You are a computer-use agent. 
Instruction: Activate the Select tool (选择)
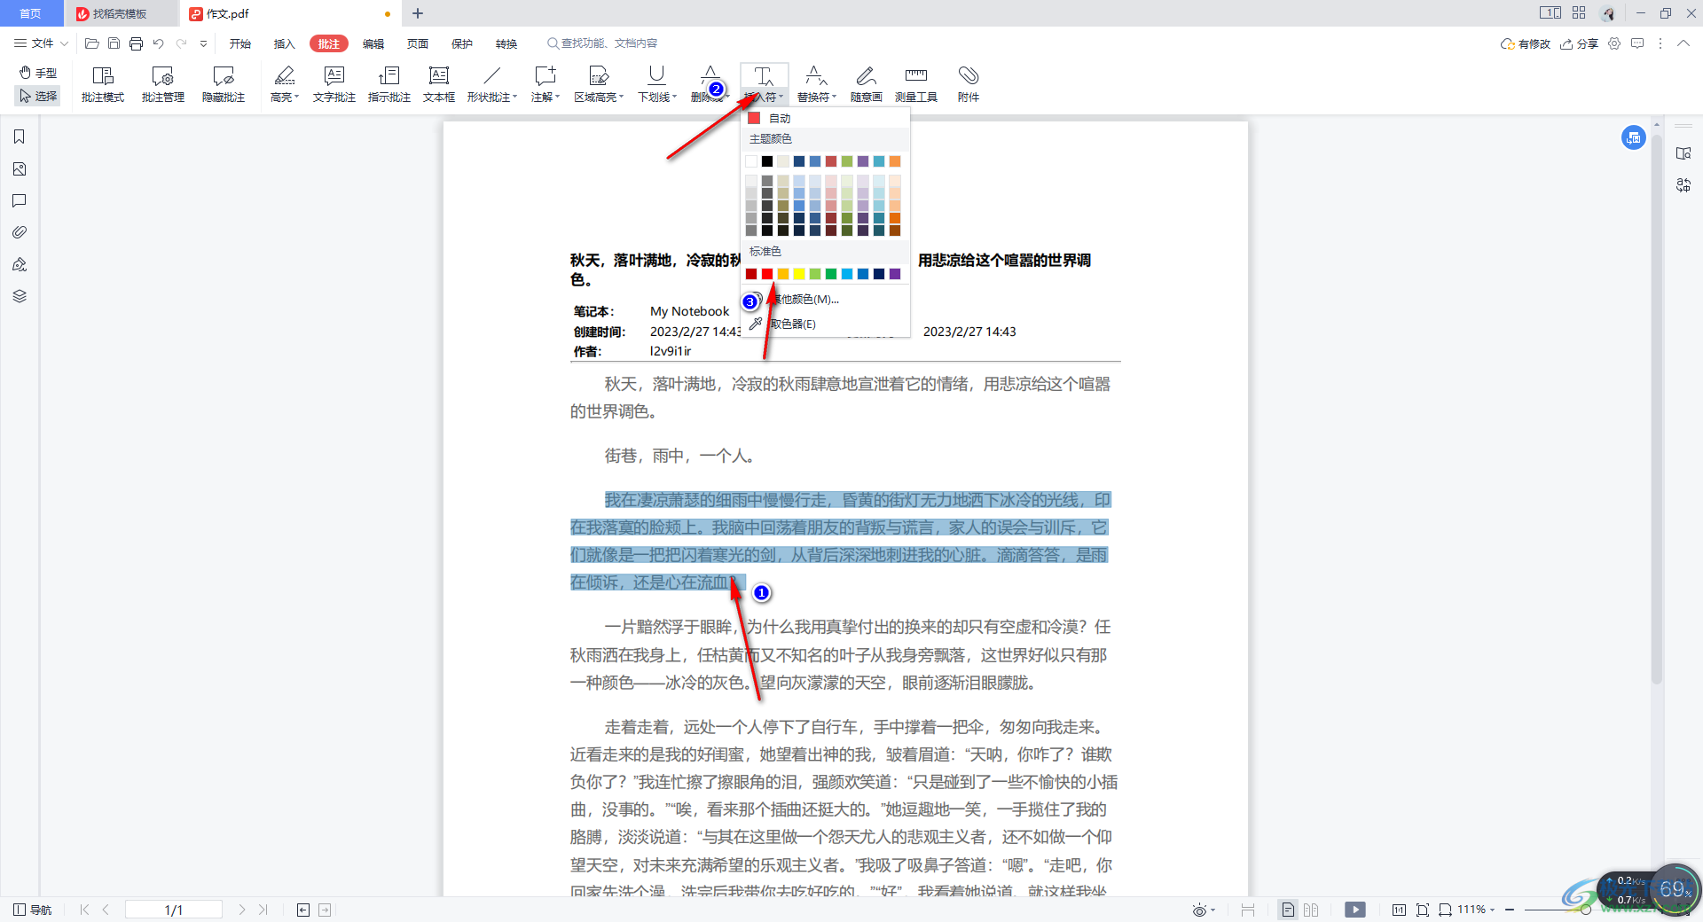tap(38, 96)
